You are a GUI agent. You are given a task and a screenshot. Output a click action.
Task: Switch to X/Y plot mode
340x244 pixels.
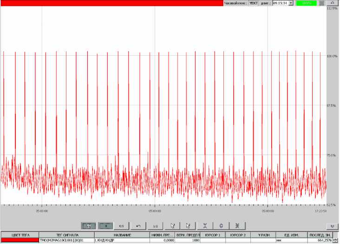(121, 225)
